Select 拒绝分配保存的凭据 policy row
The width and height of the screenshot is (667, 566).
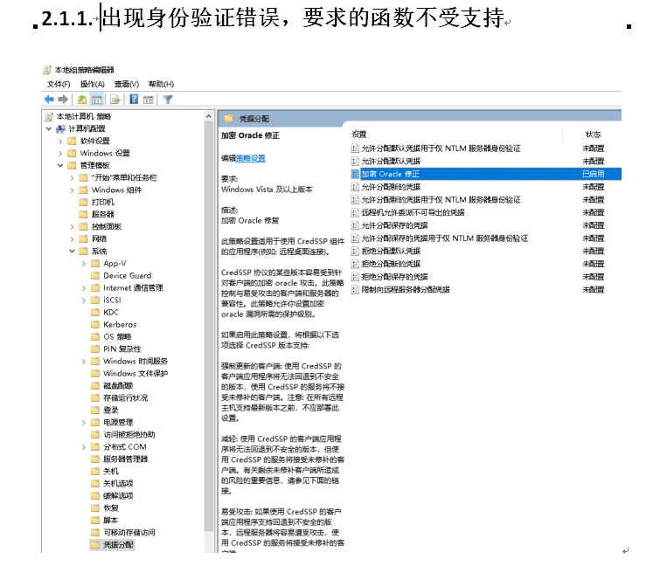click(486, 277)
